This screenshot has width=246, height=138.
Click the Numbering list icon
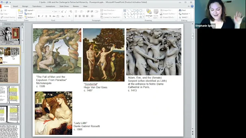(x=82, y=12)
